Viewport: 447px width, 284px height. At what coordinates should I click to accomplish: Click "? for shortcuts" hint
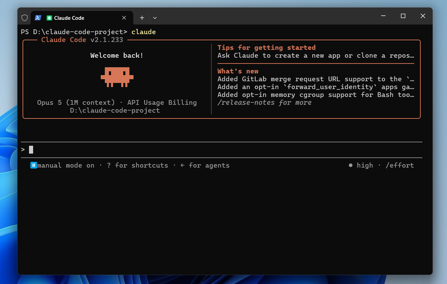[138, 165]
